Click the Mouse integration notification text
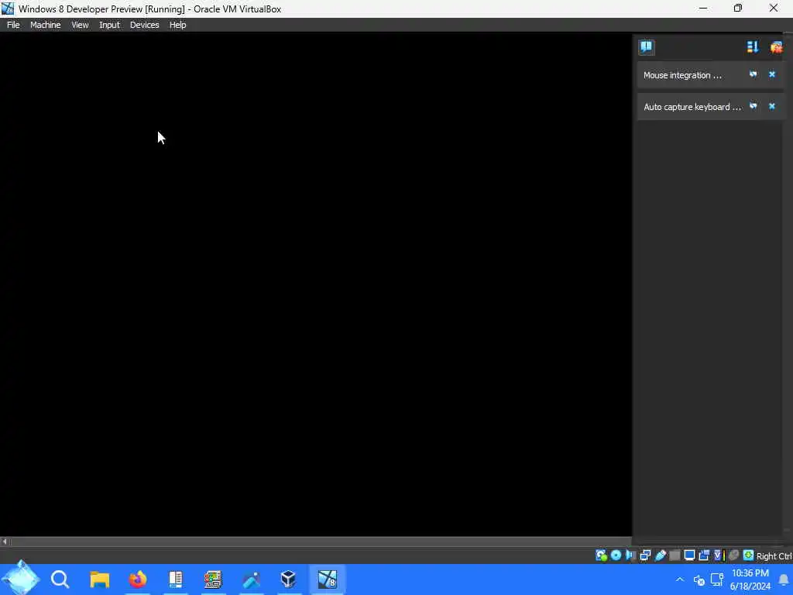 [682, 75]
